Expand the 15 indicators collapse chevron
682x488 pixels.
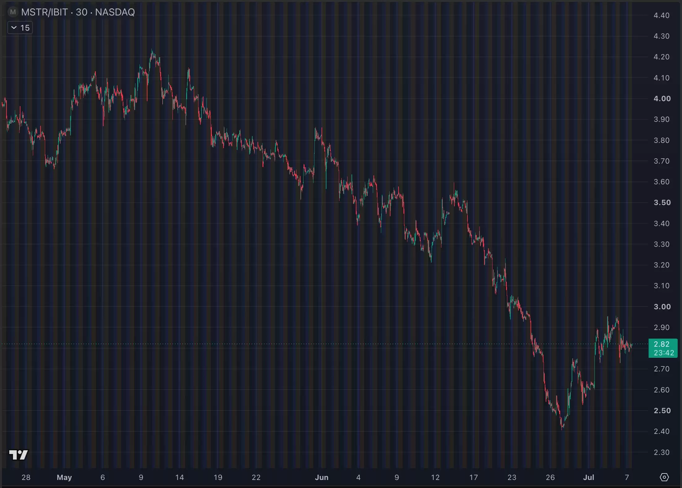[x=14, y=28]
